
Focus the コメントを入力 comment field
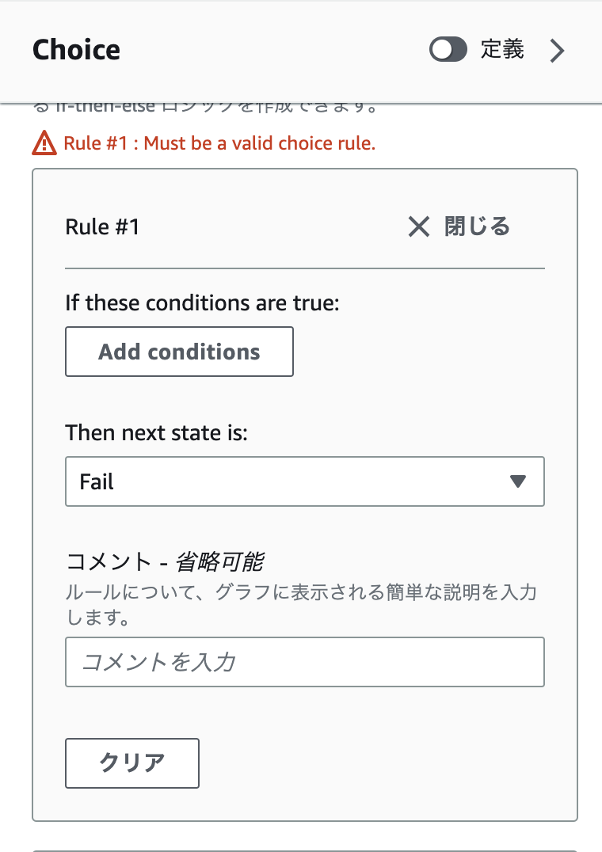pyautogui.click(x=304, y=662)
